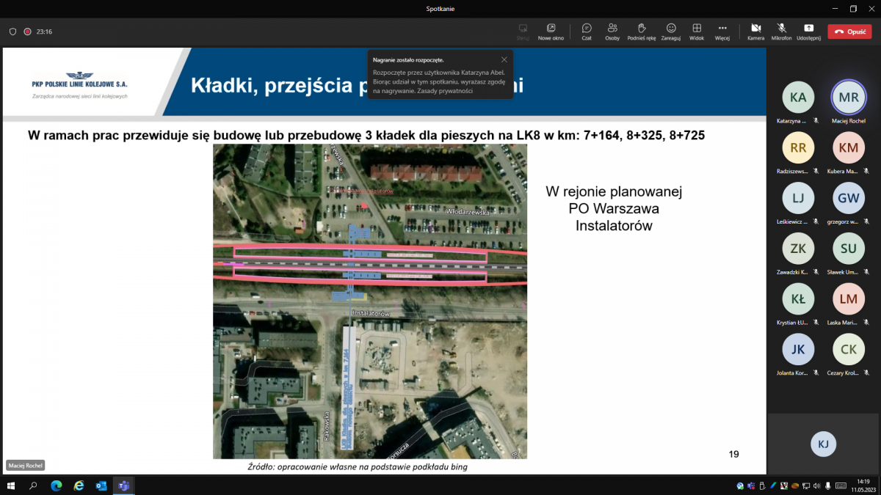This screenshot has height=495, width=881.
Task: Open the Więcej options menu
Action: coord(722,32)
